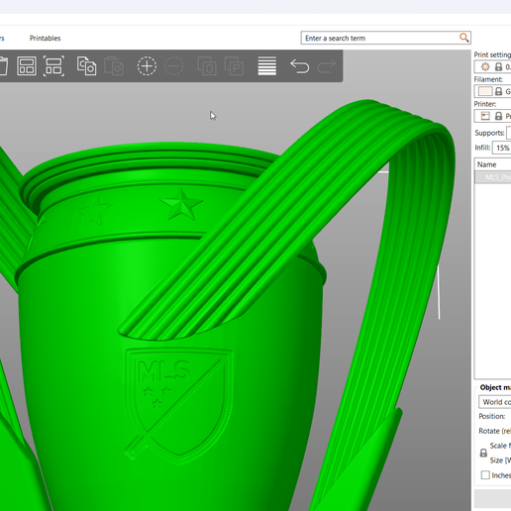Click the printer preset icon under Printer

click(x=485, y=116)
